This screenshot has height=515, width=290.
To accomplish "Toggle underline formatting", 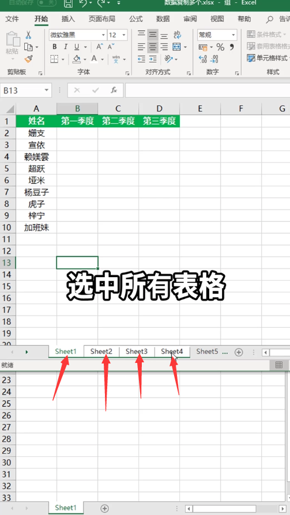I will [x=77, y=47].
